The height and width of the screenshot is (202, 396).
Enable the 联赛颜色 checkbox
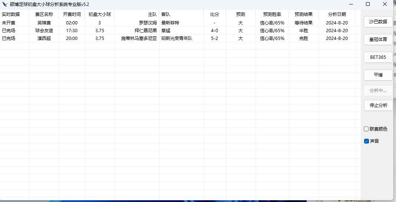click(x=366, y=129)
